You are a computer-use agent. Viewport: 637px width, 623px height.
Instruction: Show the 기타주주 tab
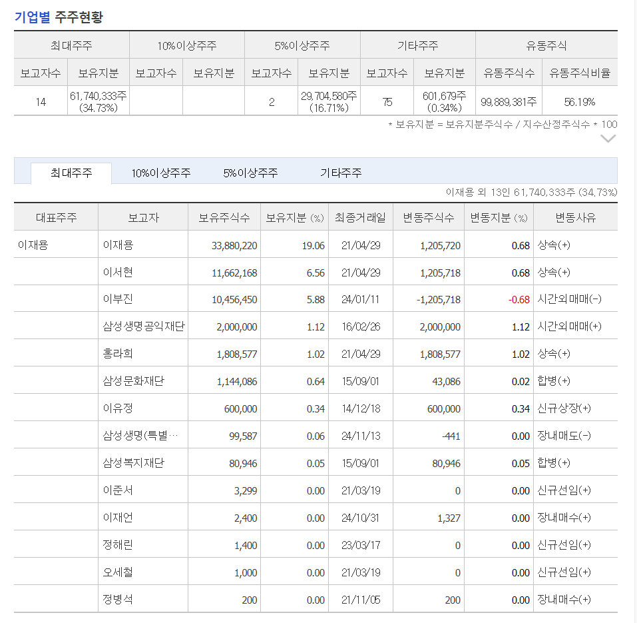[341, 173]
